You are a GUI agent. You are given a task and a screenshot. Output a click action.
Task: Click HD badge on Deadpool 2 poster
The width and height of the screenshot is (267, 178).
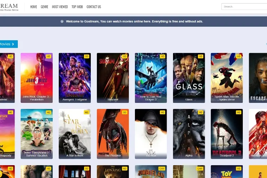coord(239,112)
